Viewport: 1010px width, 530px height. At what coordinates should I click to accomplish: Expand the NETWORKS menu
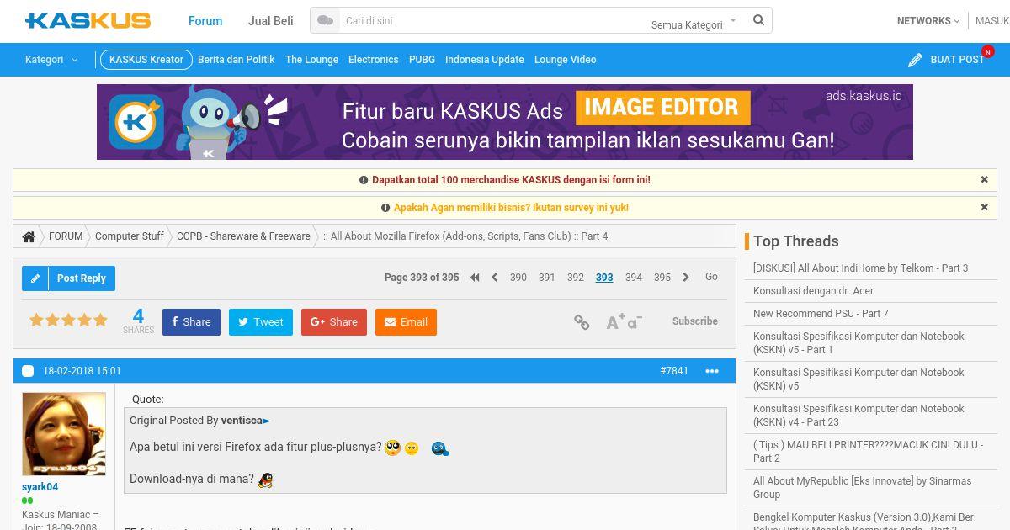tap(928, 21)
